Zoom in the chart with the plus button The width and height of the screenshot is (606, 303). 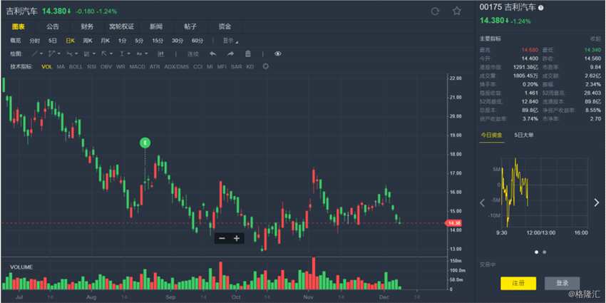point(237,238)
